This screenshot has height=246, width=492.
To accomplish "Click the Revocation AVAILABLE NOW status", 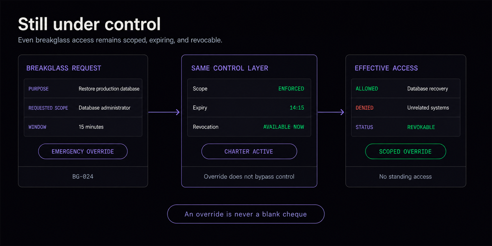I will 283,127.
